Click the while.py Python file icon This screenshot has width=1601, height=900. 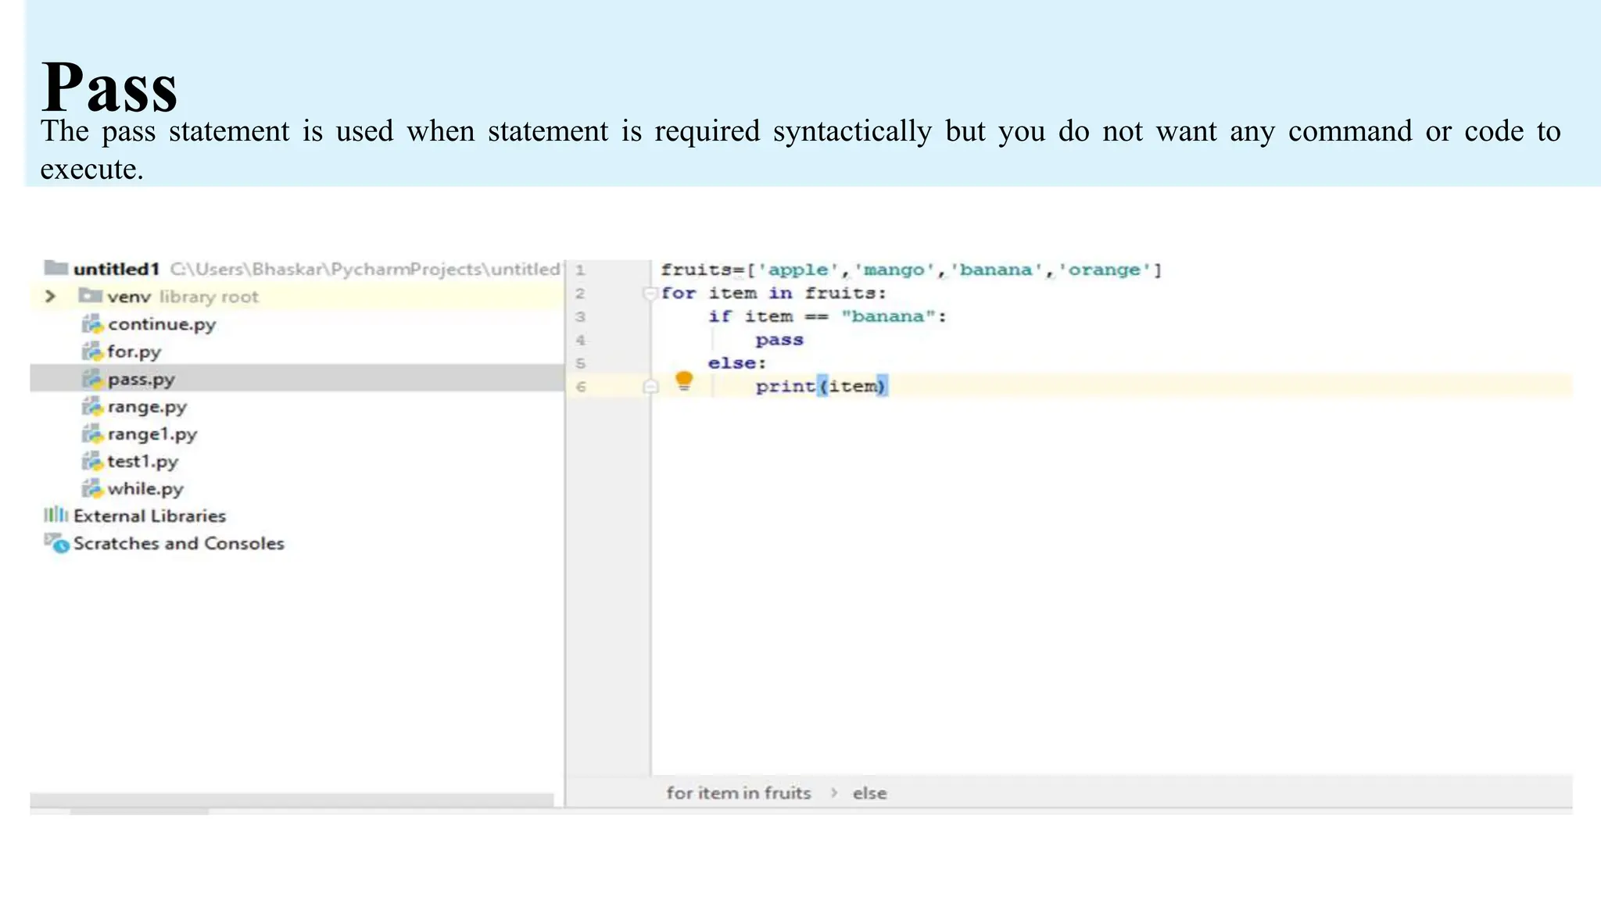tap(92, 488)
